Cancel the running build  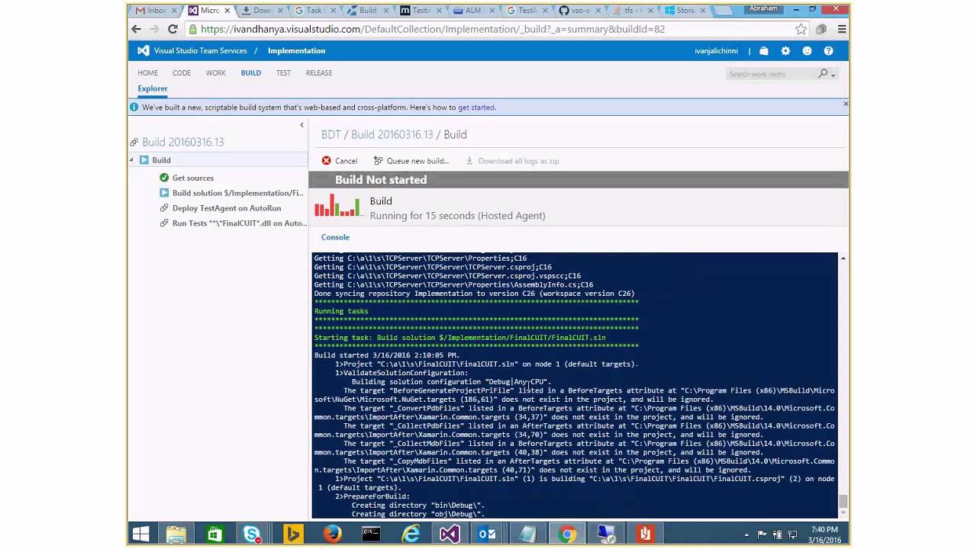point(340,161)
